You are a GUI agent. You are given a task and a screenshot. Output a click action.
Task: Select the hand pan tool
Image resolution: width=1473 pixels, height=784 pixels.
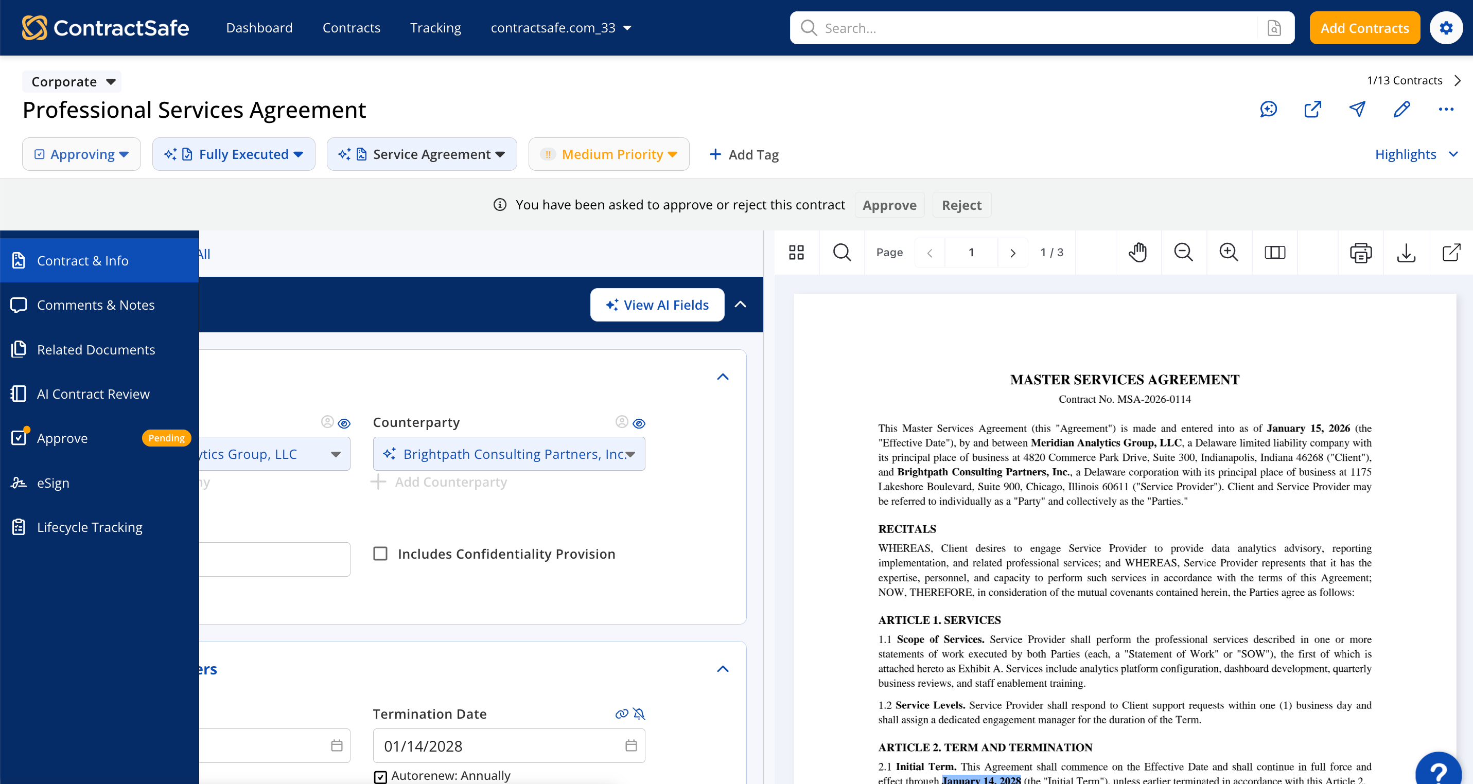(x=1137, y=252)
